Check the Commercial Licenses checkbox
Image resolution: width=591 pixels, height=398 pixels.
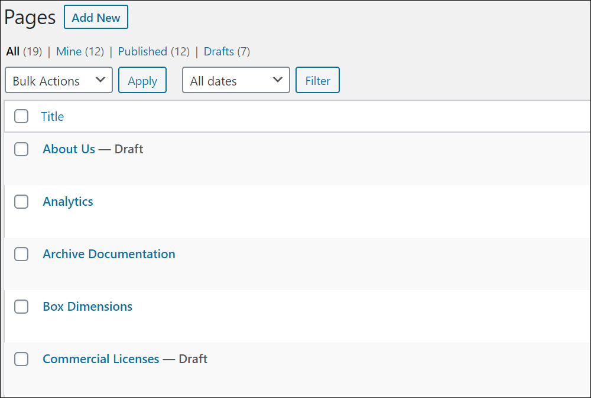pyautogui.click(x=21, y=359)
